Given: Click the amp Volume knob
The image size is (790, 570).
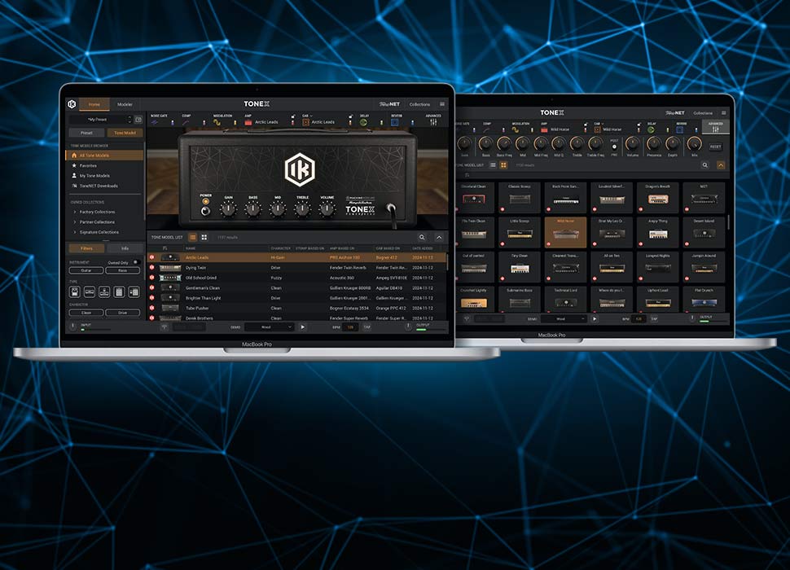Looking at the screenshot, I should (x=327, y=209).
